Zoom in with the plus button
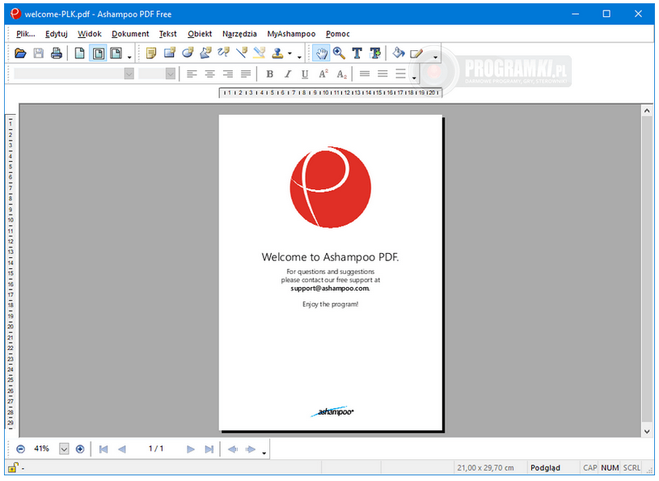 80,449
